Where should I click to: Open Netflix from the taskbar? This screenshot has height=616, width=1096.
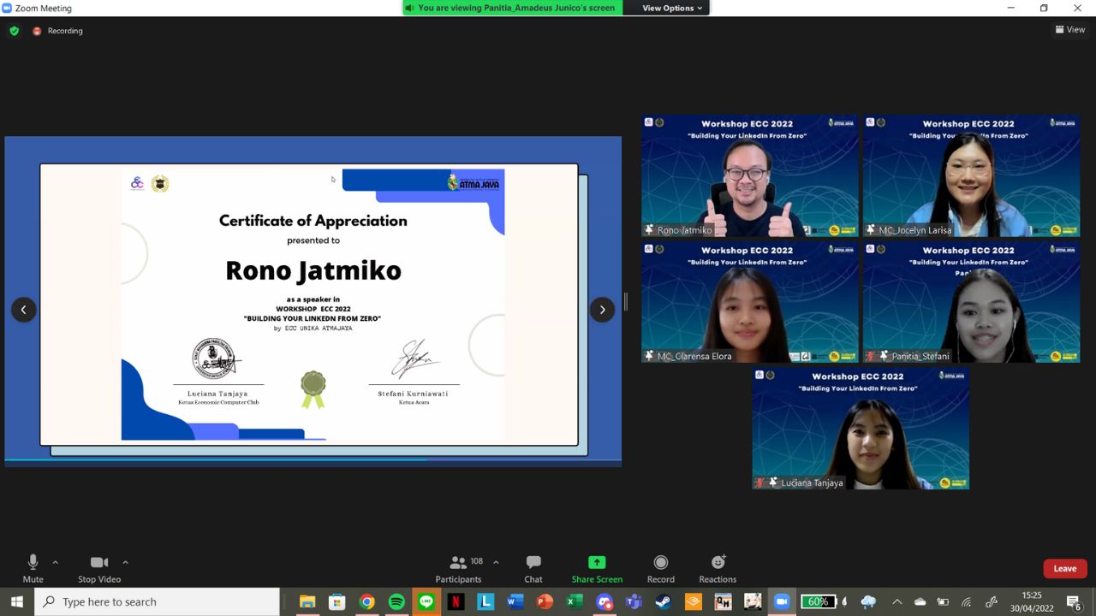tap(456, 601)
